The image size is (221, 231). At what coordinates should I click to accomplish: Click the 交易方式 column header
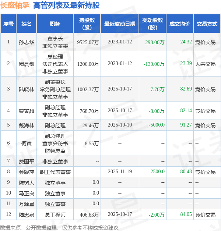click(x=207, y=24)
